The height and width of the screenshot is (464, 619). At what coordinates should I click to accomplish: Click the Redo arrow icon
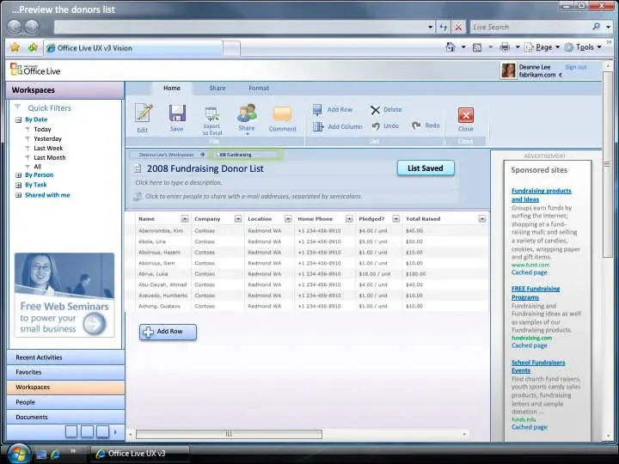click(416, 125)
